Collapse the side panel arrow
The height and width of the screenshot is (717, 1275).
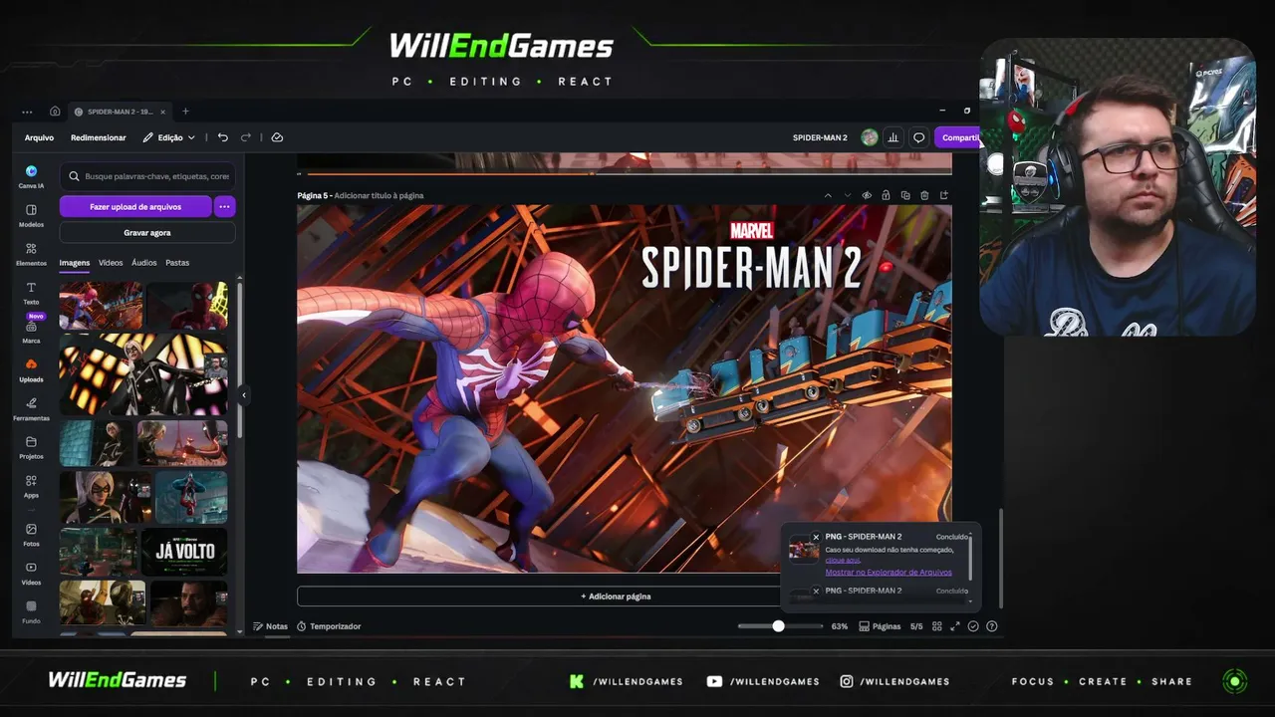(x=243, y=395)
